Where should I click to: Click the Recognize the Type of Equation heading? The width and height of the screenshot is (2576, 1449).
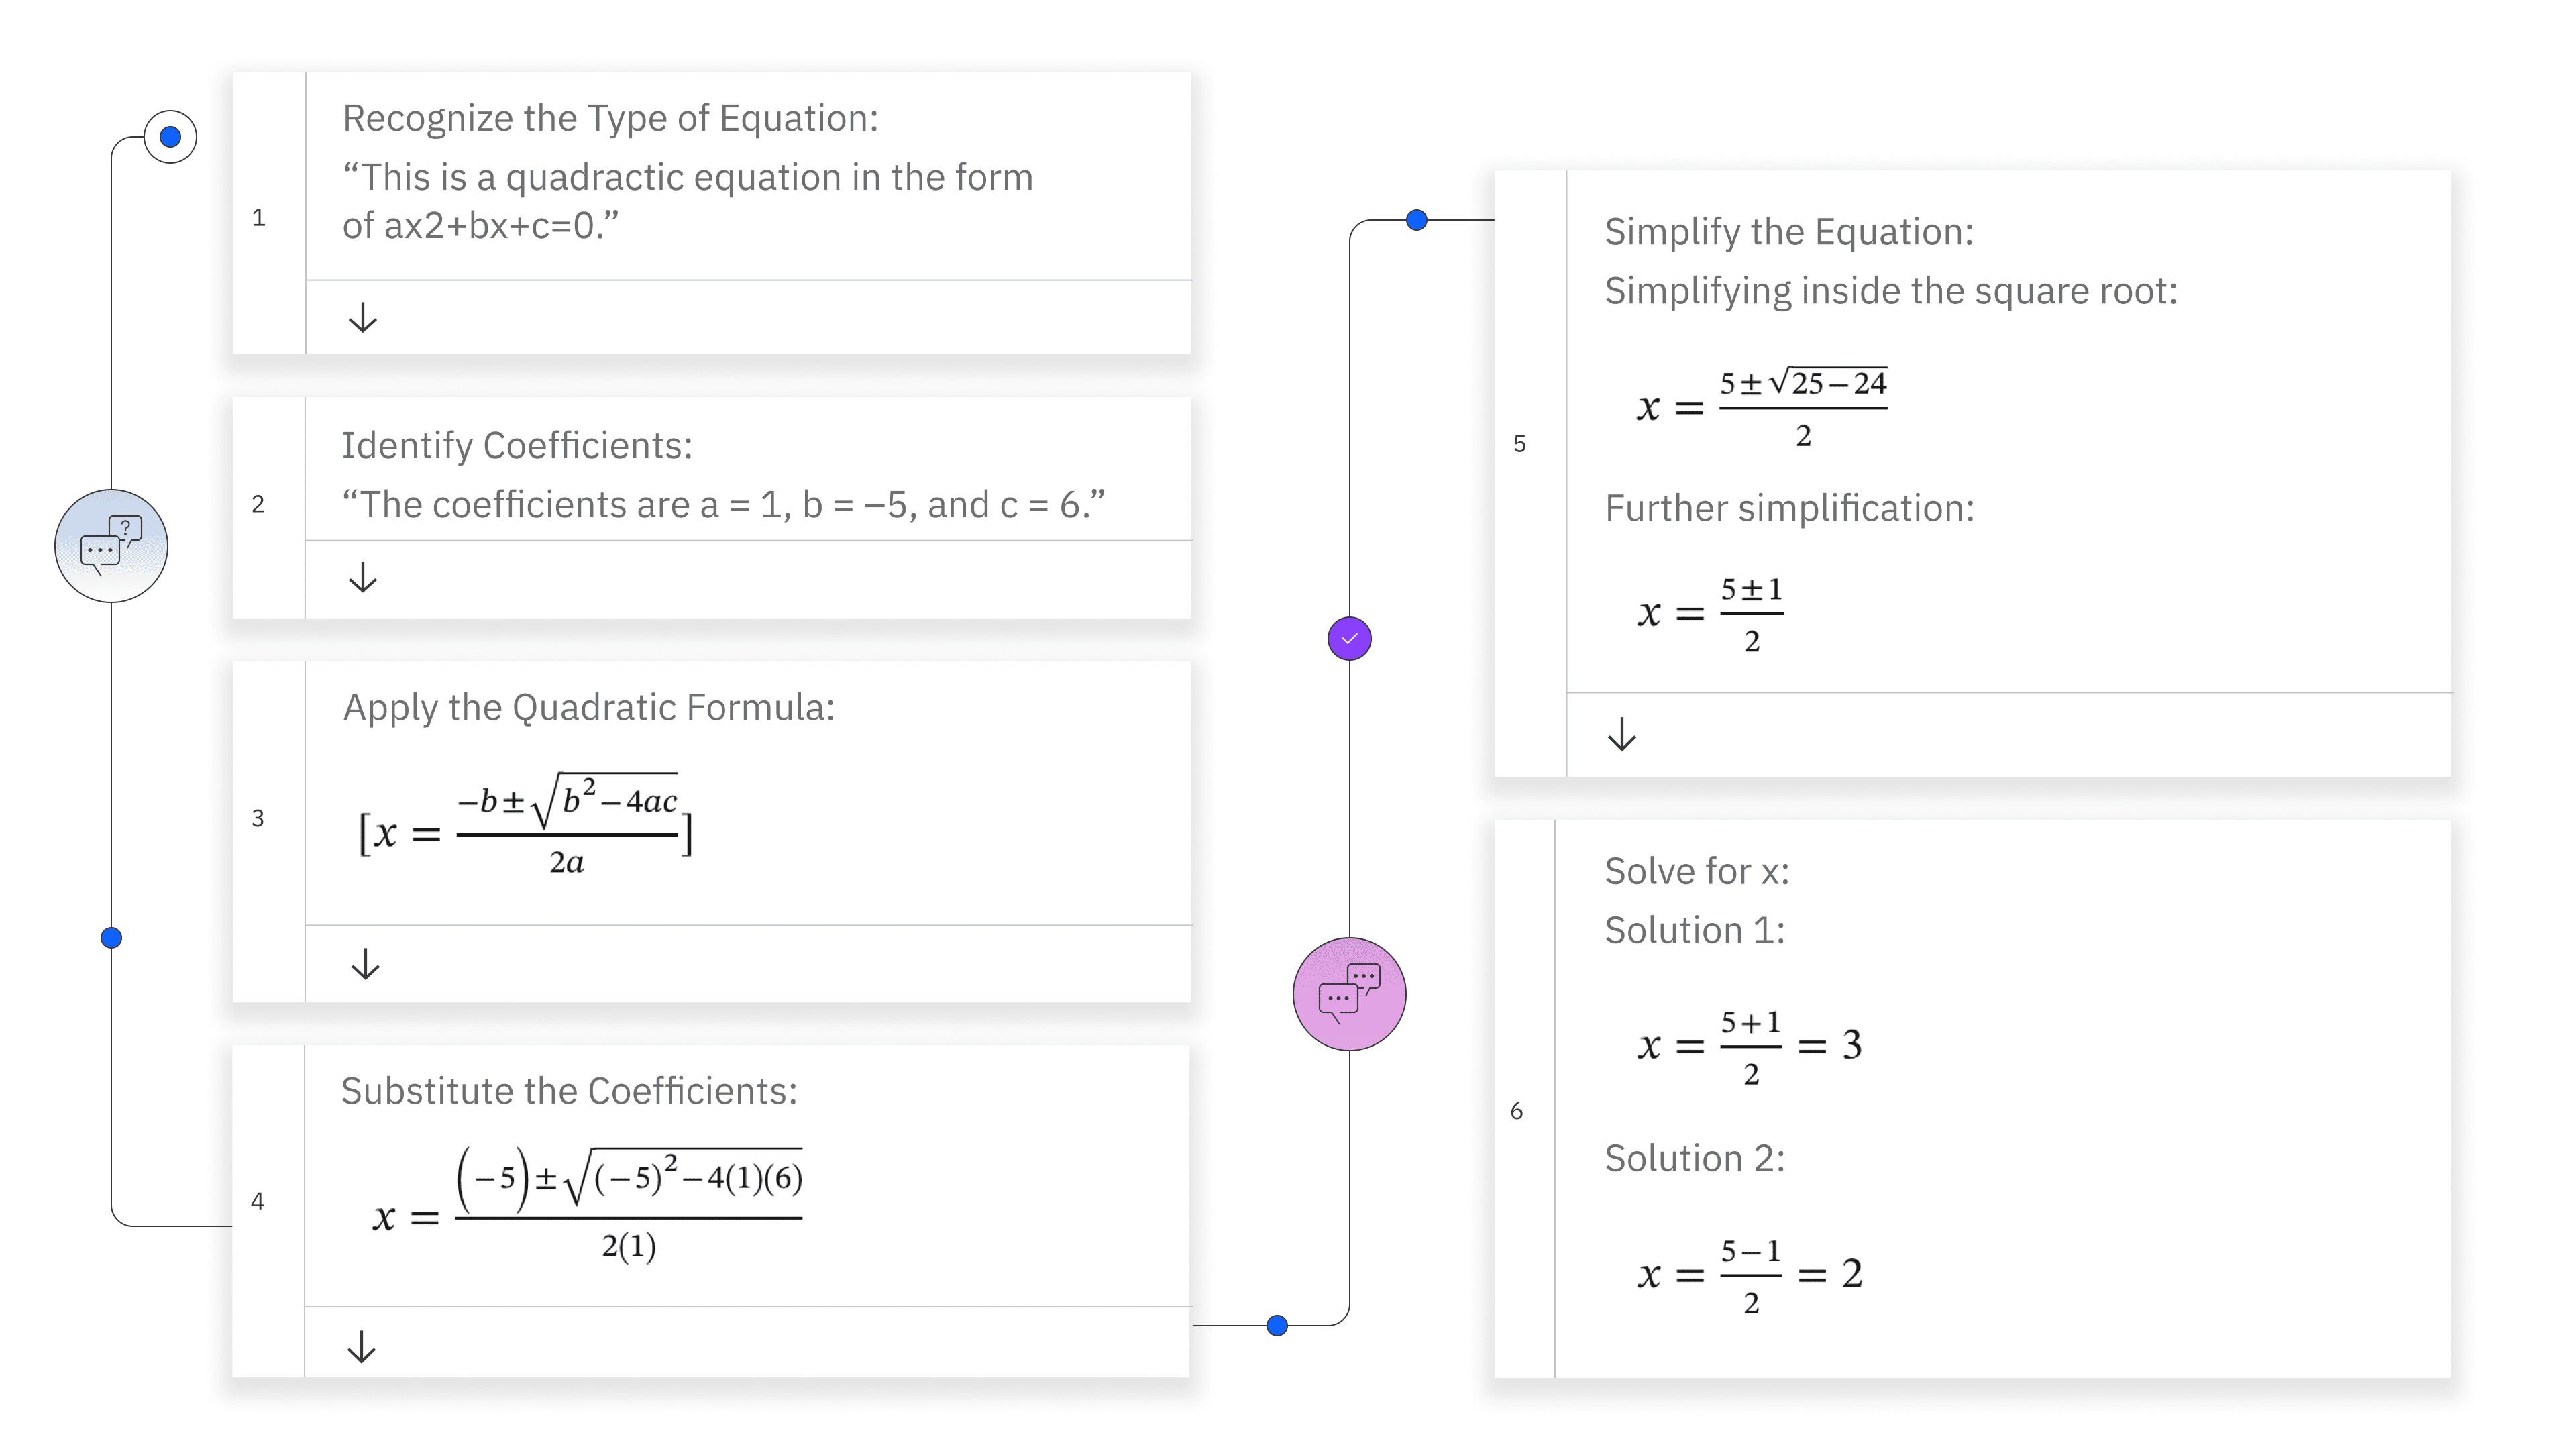[610, 118]
